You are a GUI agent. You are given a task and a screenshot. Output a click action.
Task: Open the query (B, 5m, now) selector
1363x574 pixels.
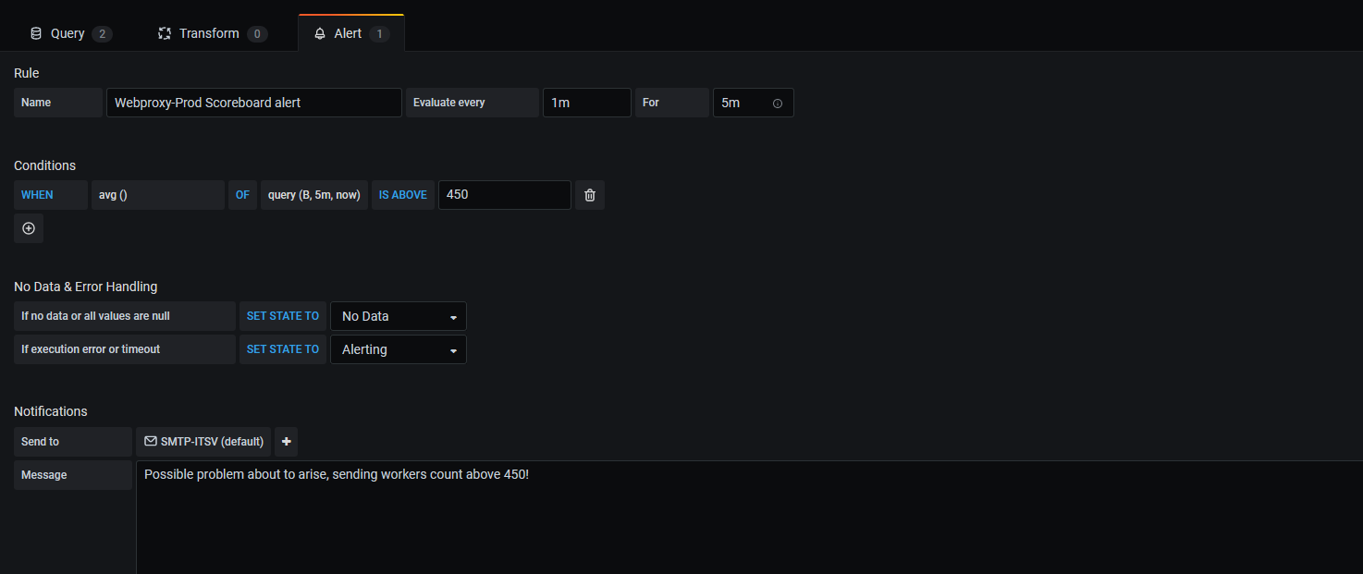(x=313, y=195)
